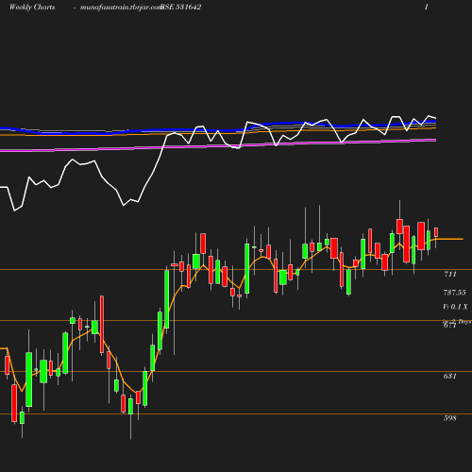Click the "V: 0.1 X" volume label

coord(455,307)
